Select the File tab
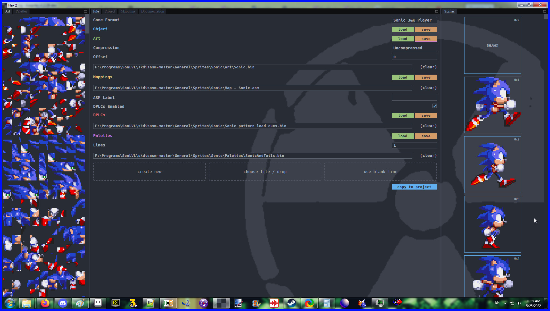Image resolution: width=550 pixels, height=311 pixels. 96,11
